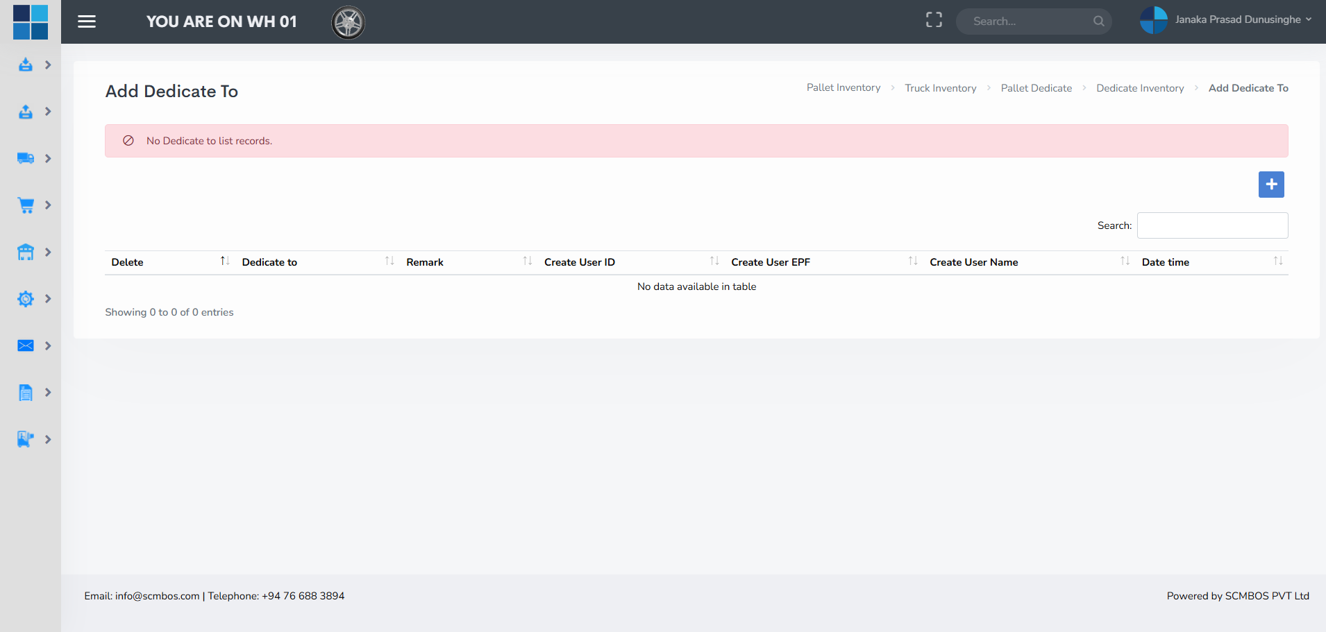Open Truck Inventory breadcrumb link
Viewport: 1326px width, 632px height.
click(940, 88)
